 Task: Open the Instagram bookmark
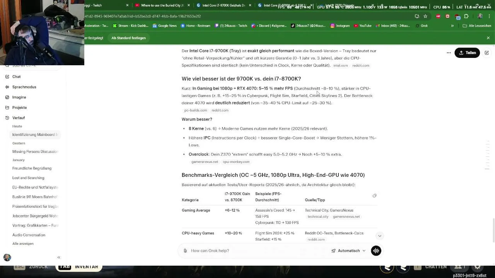[340, 26]
